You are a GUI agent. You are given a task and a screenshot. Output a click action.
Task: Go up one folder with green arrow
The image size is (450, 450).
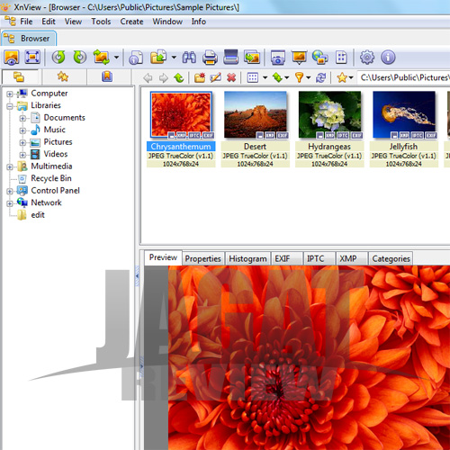(179, 78)
